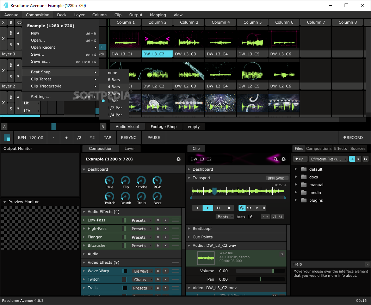Screen dimensions: 371x305
Task: Click the Hue dashboard knob
Action: [110, 181]
